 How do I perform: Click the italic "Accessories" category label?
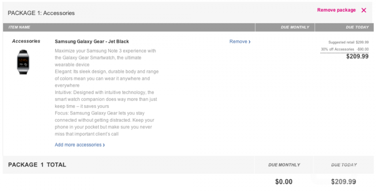coord(26,41)
